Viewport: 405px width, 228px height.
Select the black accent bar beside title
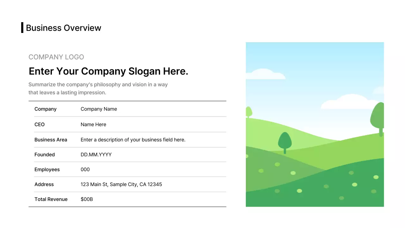(x=22, y=28)
